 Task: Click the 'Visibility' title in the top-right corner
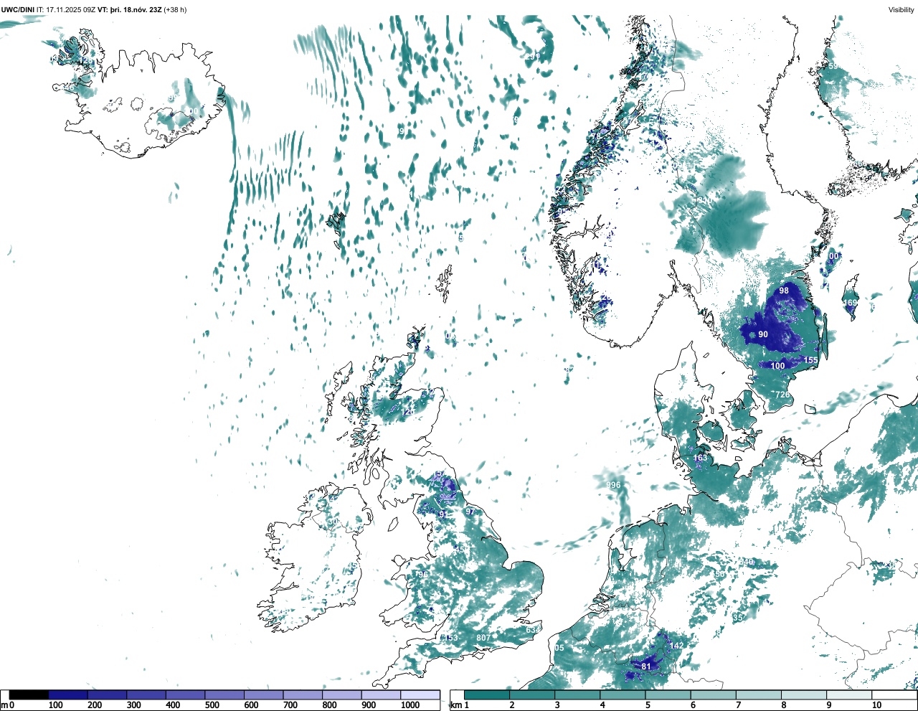click(902, 10)
